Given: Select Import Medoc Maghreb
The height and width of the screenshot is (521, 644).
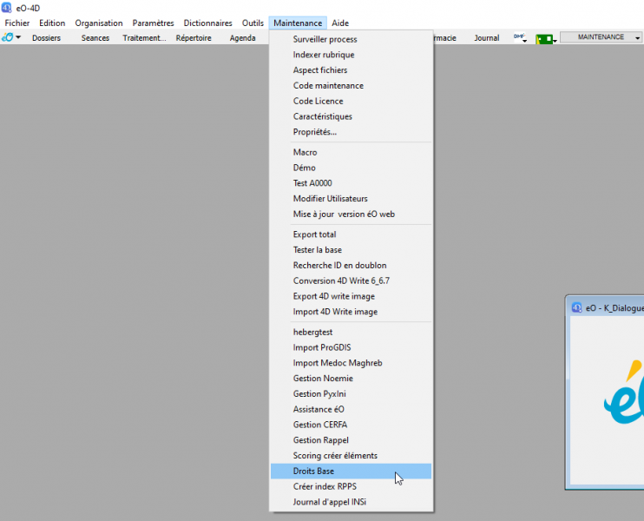Looking at the screenshot, I should click(352, 363).
